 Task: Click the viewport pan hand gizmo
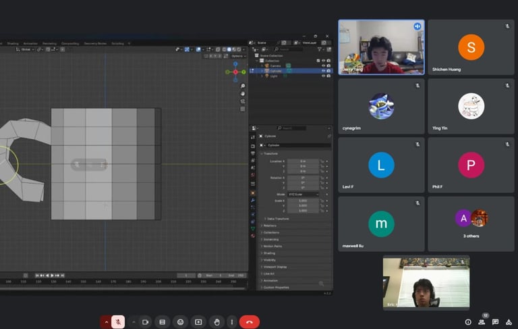pos(243,94)
